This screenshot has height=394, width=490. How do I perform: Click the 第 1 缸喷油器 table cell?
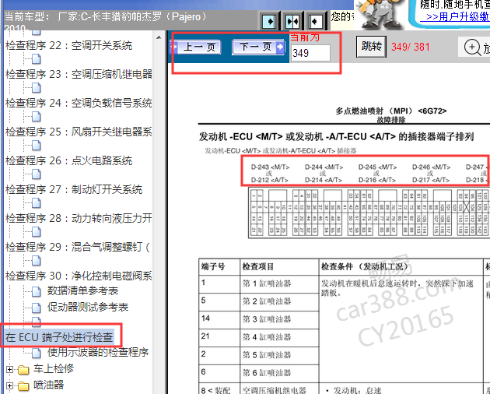point(279,284)
